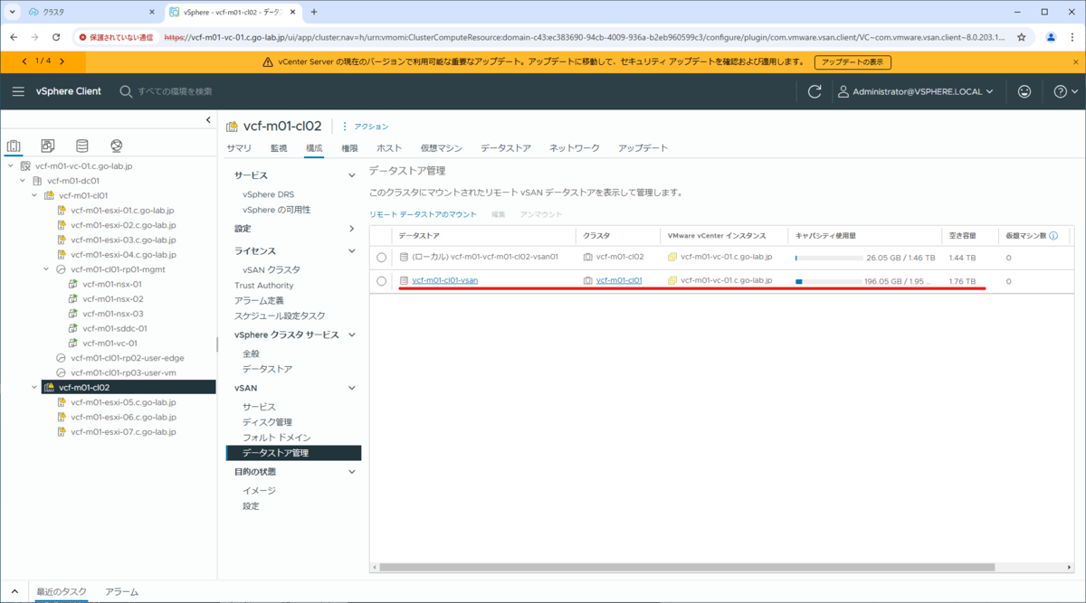Collapse the vSAN section in the configure menu
The width and height of the screenshot is (1086, 603).
pos(352,388)
